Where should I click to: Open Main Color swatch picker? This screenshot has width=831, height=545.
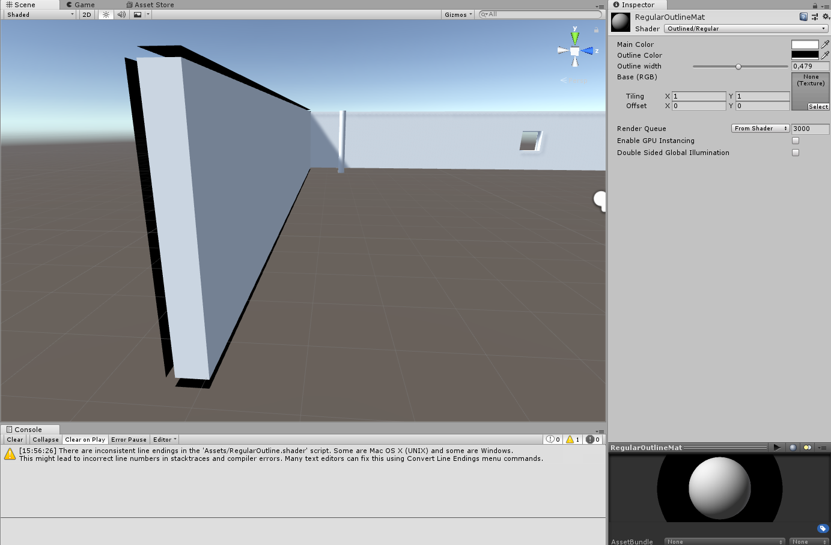[805, 44]
